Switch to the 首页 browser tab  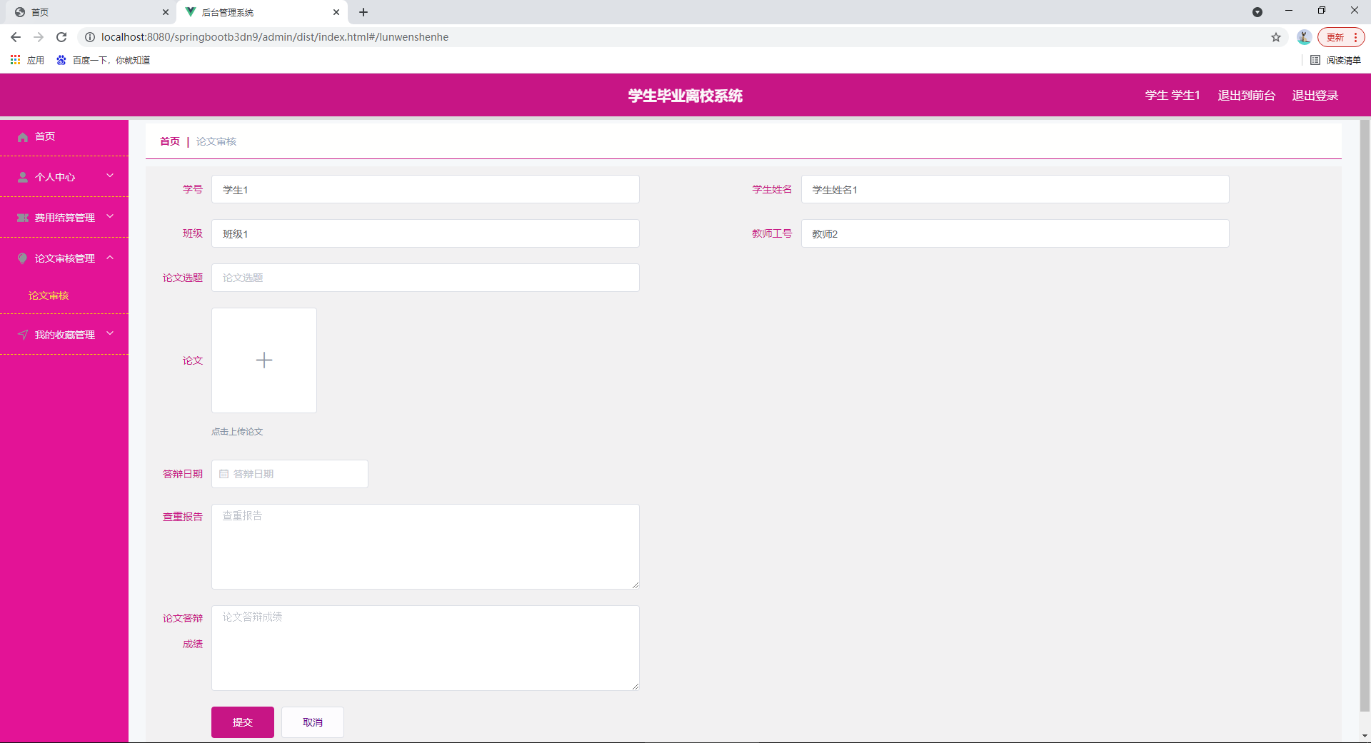tap(89, 12)
